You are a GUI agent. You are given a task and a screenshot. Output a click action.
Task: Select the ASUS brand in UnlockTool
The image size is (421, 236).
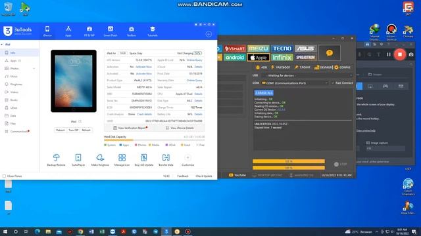[305, 49]
